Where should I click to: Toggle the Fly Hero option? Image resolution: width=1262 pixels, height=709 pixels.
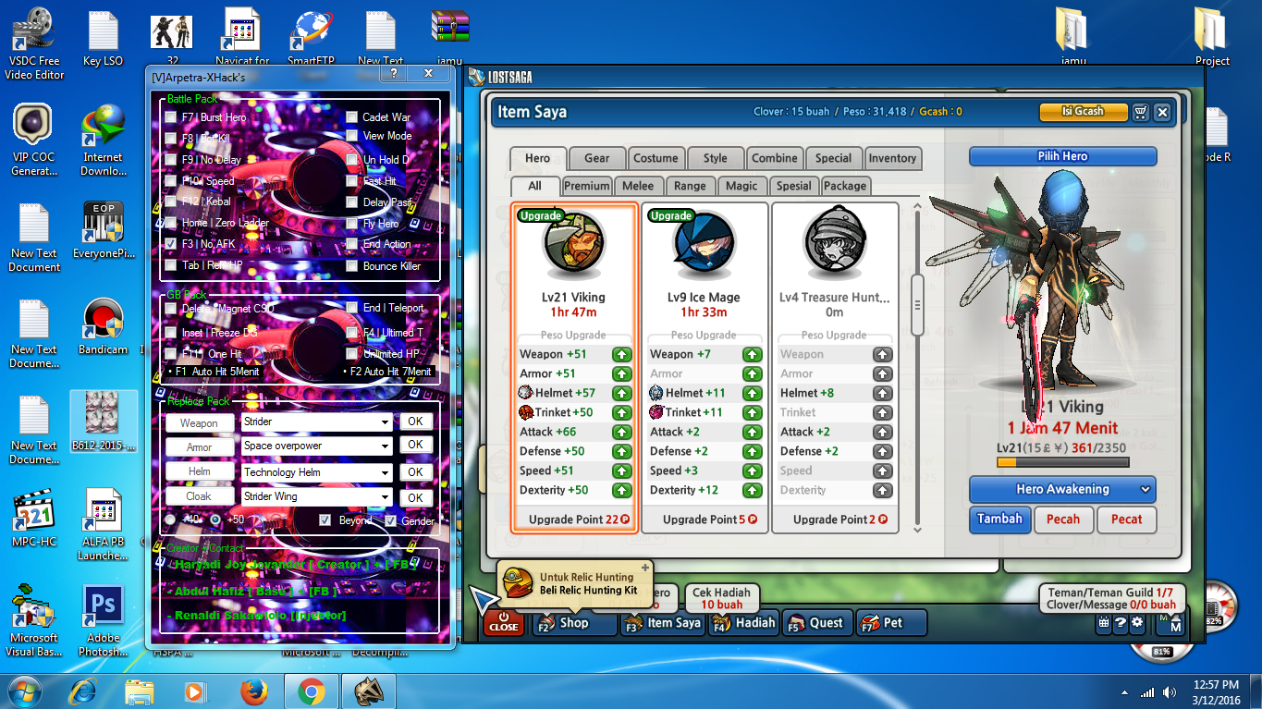[350, 223]
